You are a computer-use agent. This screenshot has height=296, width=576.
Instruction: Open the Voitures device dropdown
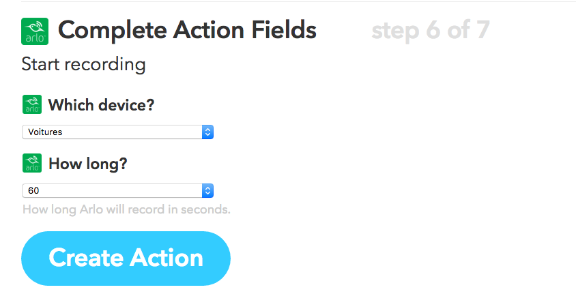pyautogui.click(x=117, y=132)
